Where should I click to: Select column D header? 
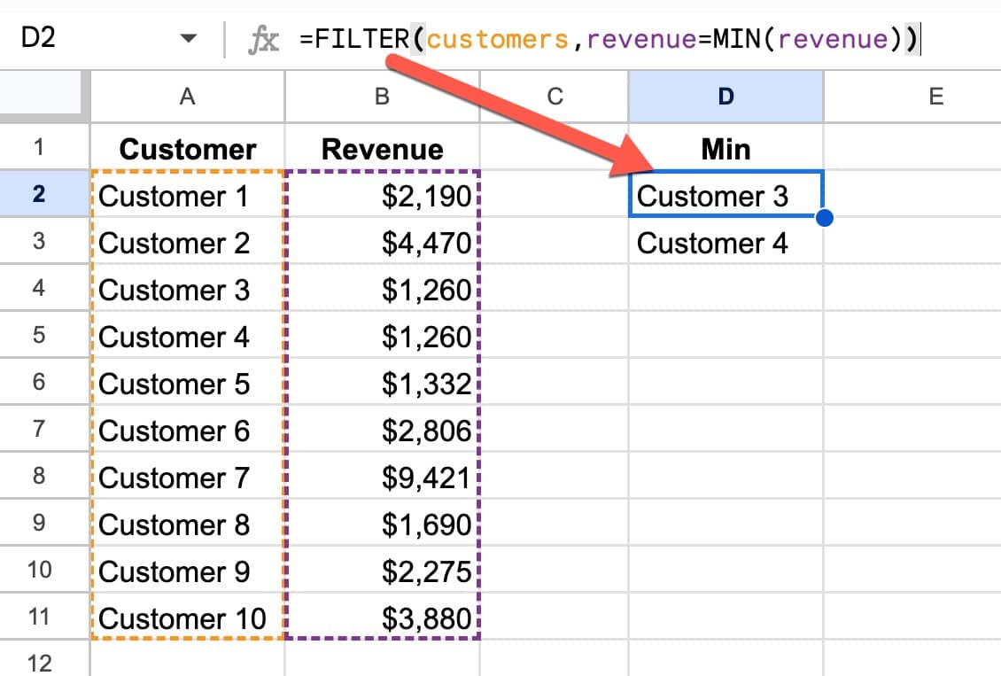726,97
